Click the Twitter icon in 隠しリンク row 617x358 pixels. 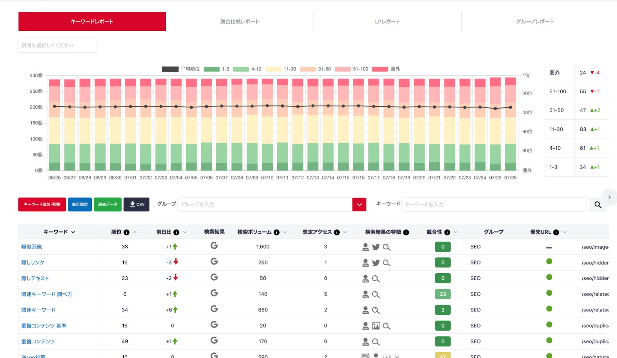coord(376,263)
